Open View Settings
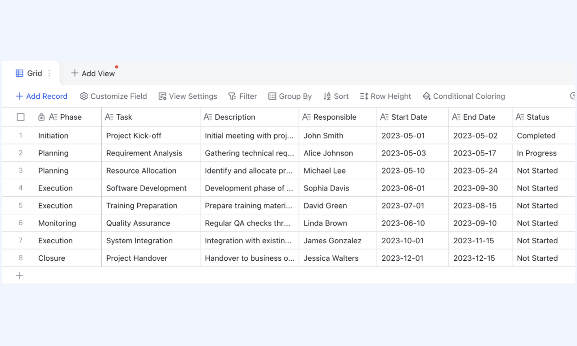 tap(188, 96)
